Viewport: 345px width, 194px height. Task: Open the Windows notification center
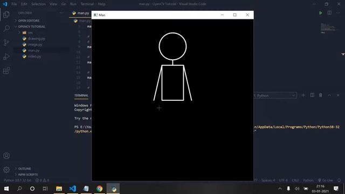pyautogui.click(x=336, y=189)
